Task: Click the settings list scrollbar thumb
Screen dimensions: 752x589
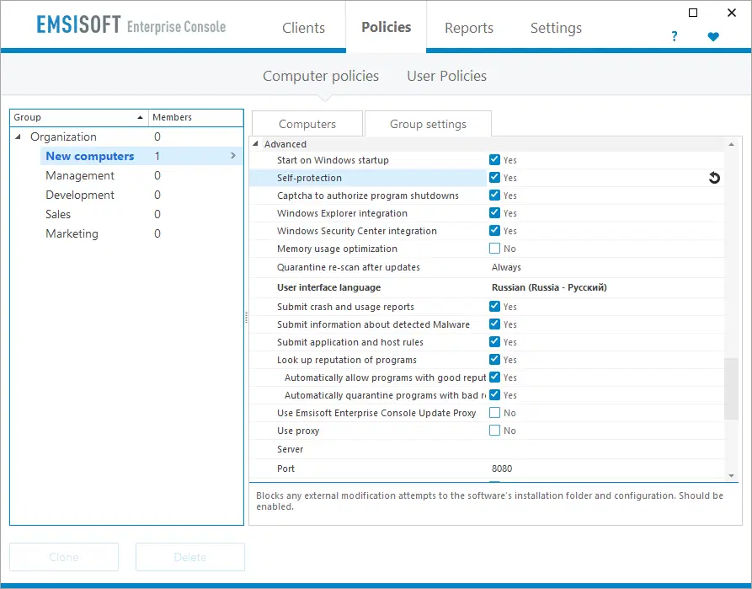Action: click(731, 388)
